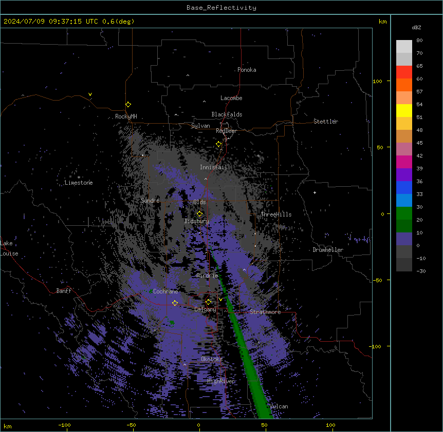Click the Base_Reflectivity title text

(x=221, y=8)
